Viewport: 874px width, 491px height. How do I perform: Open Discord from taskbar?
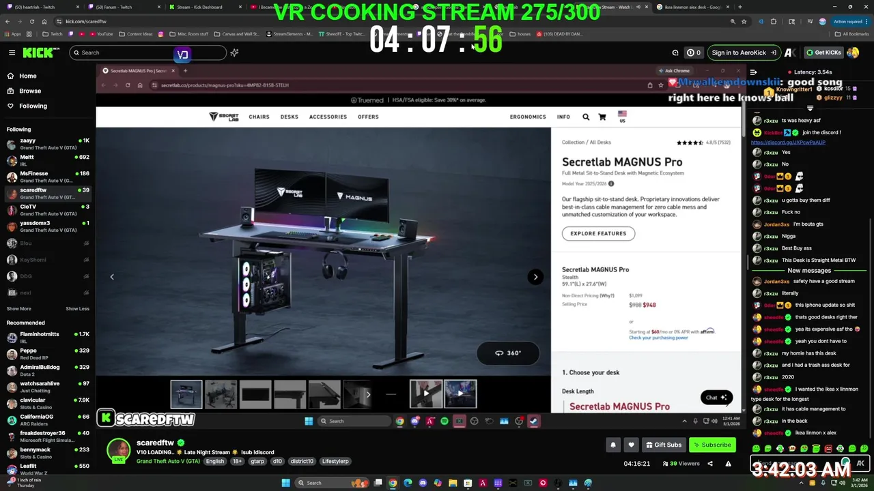(423, 483)
